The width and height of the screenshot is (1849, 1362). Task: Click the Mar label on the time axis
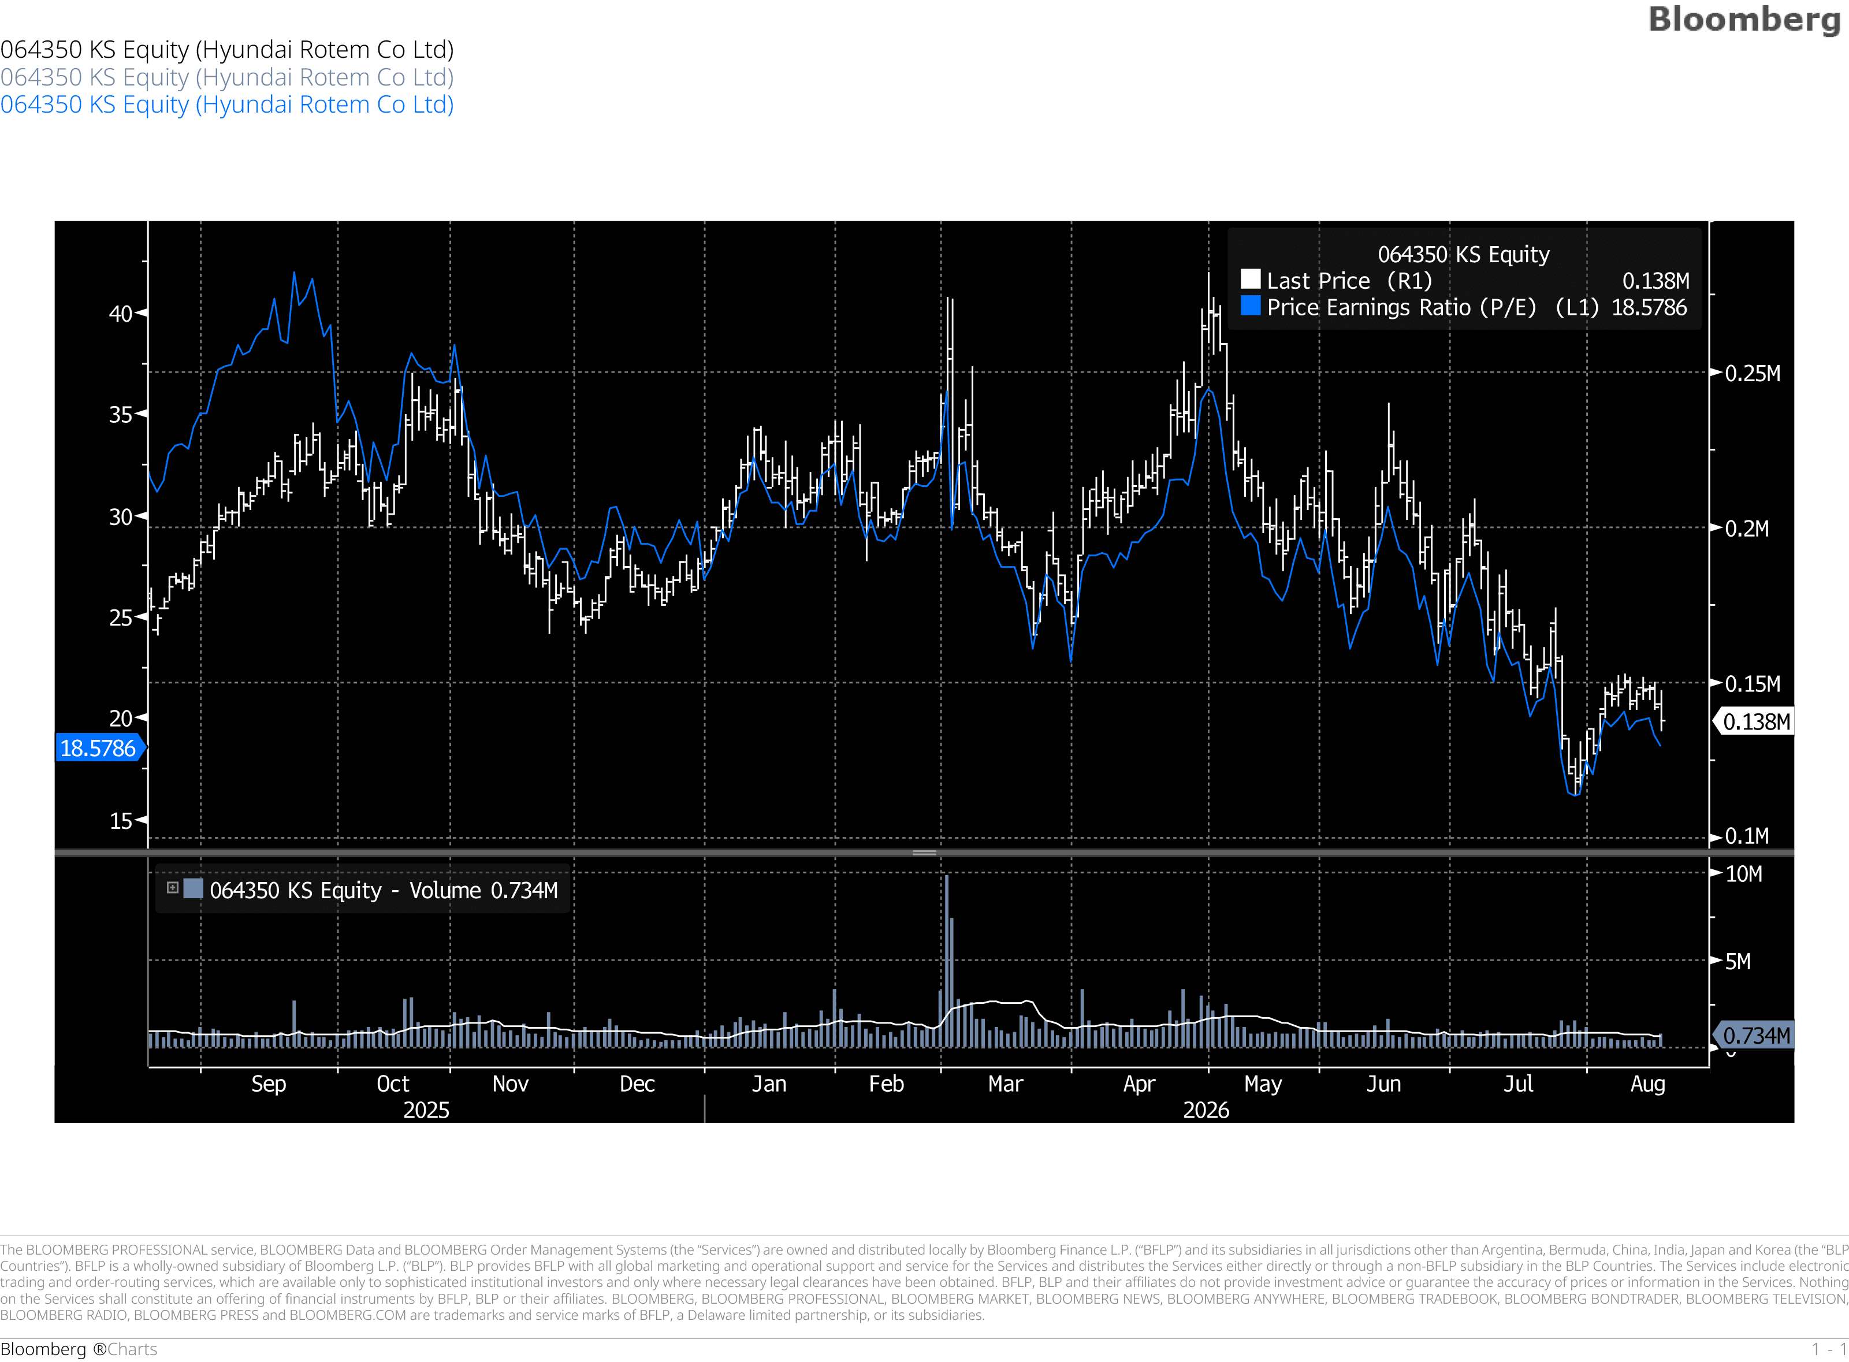coord(1005,1084)
